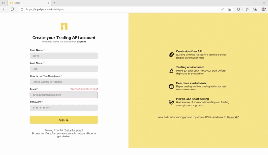Open the browser profile avatar
Image resolution: width=268 pixels, height=155 pixels.
click(264, 9)
